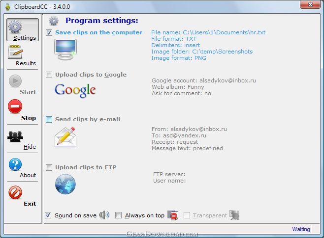Click Image folder: C:\temp\Screenshots line
This screenshot has width=324, height=238.
pyautogui.click(x=202, y=52)
